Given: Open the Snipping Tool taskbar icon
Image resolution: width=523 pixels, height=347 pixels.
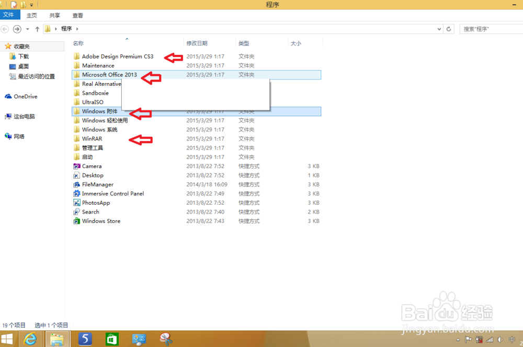Looking at the screenshot, I should [x=166, y=339].
